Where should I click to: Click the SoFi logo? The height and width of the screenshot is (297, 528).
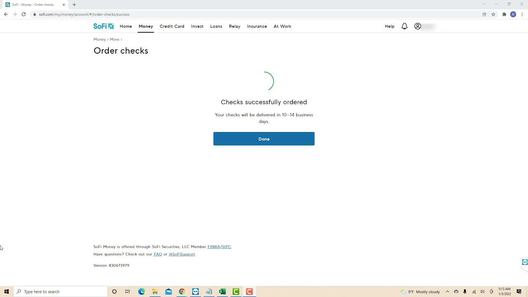coord(104,26)
